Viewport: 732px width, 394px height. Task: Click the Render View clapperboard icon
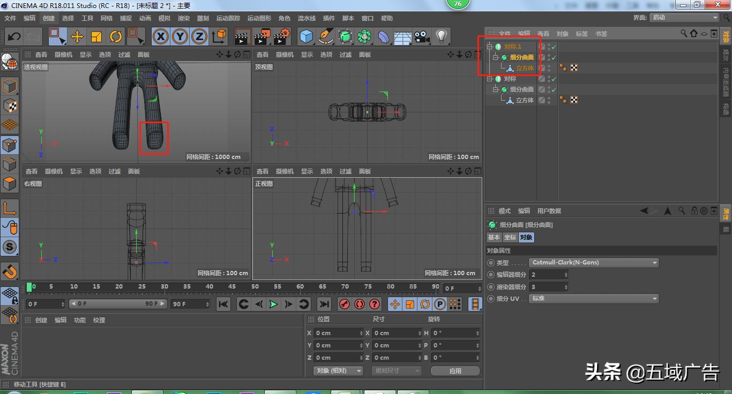242,36
